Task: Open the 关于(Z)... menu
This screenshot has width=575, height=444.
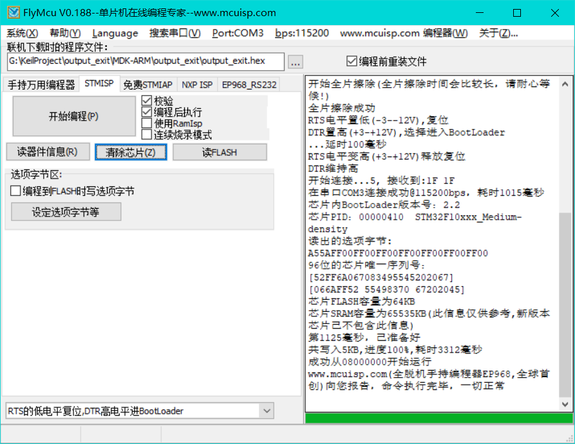Action: pyautogui.click(x=498, y=33)
